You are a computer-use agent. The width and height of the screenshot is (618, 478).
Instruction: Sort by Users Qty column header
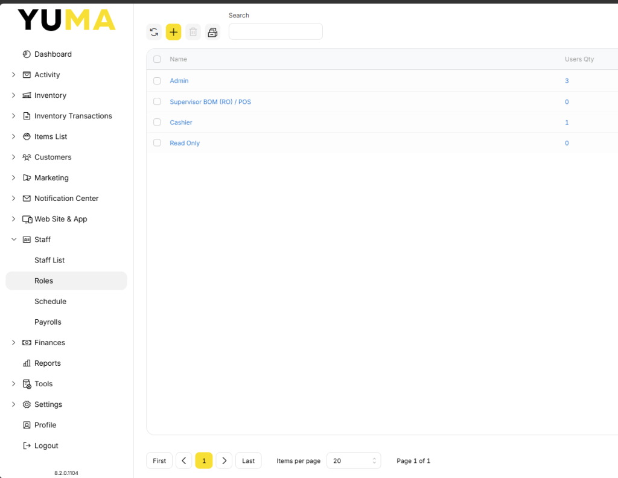pos(579,59)
